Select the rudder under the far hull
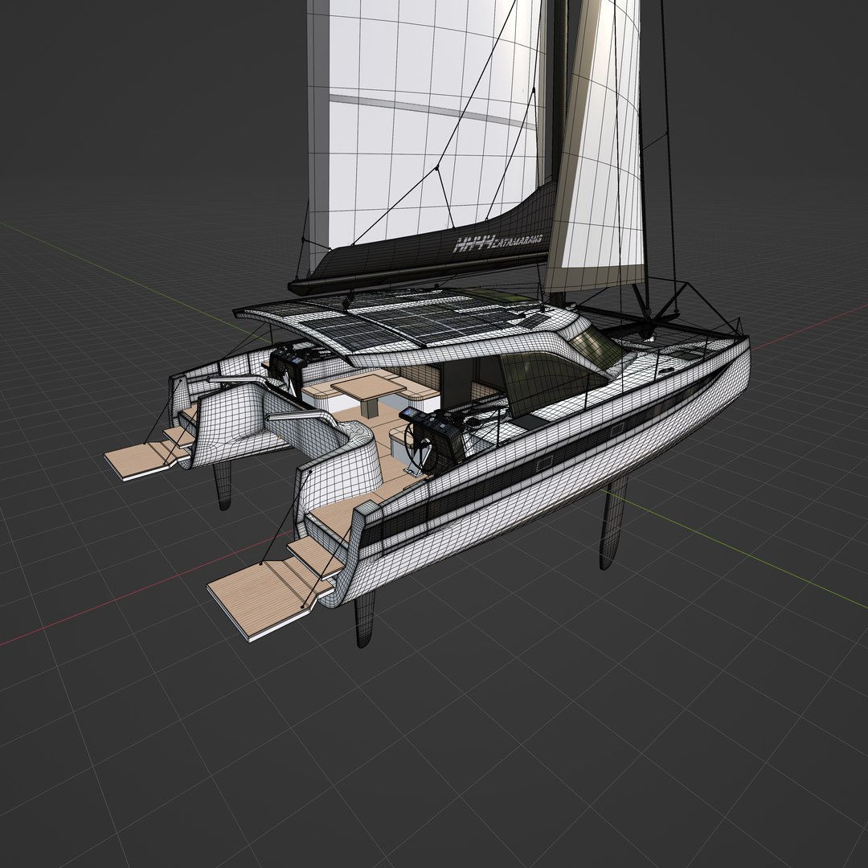 click(222, 486)
